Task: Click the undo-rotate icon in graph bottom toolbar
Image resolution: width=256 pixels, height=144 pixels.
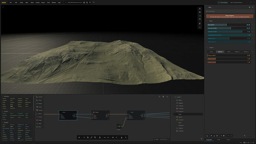Action: pos(95,137)
